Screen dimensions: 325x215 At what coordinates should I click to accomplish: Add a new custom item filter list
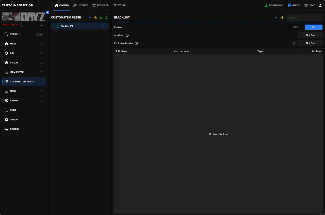coord(90,18)
